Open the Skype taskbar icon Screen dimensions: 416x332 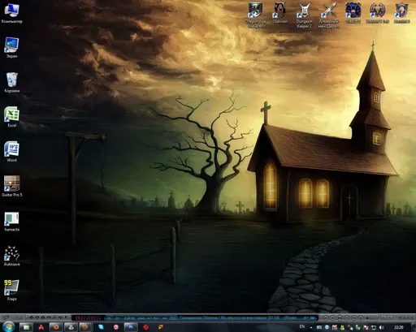(101, 327)
